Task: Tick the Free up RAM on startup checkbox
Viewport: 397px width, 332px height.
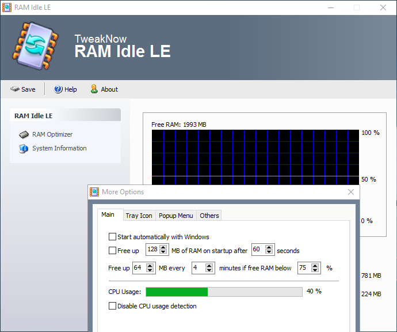Action: coord(112,251)
